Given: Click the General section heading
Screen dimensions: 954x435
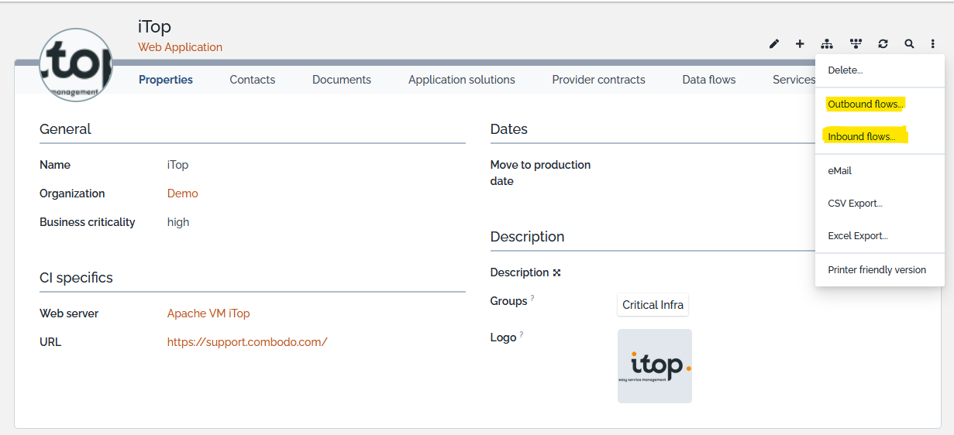Looking at the screenshot, I should click(65, 129).
